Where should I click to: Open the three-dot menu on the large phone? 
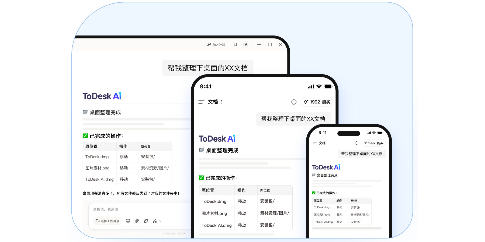pos(221,102)
